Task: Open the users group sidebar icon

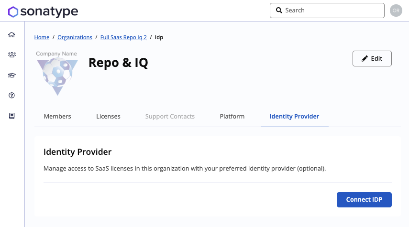Action: [12, 54]
